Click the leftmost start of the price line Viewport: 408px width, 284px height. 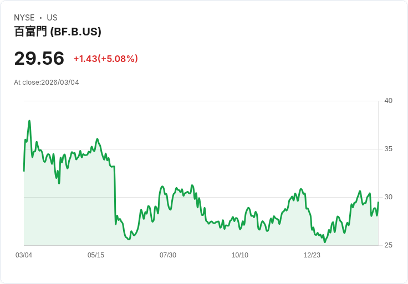point(24,171)
